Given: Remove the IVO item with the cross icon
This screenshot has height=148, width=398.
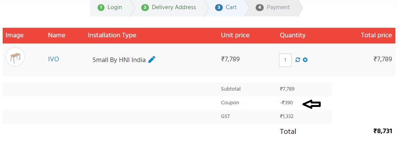Looking at the screenshot, I should click(305, 60).
